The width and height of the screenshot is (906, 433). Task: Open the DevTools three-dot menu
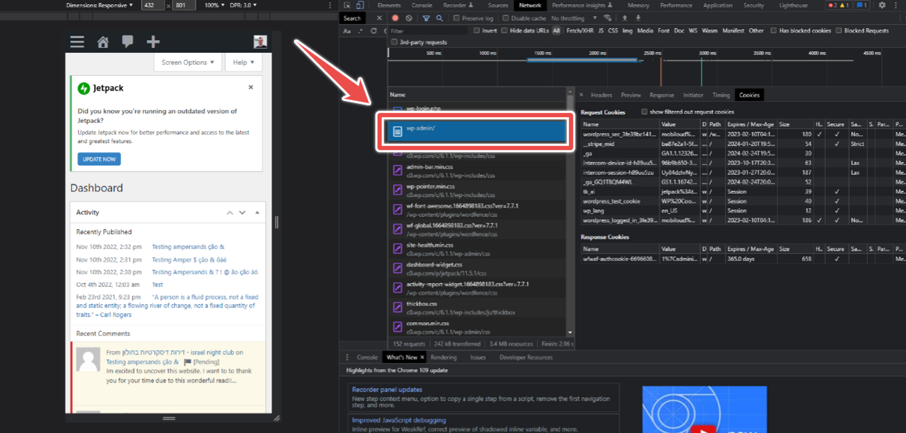click(896, 5)
